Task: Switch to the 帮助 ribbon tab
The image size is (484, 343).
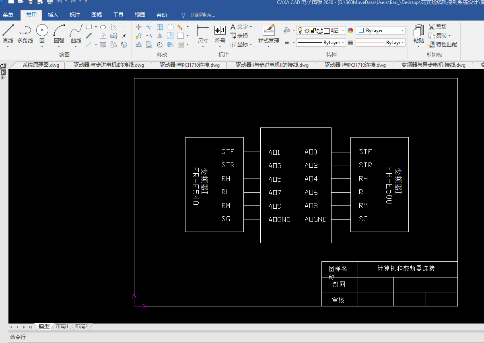Action: click(162, 15)
